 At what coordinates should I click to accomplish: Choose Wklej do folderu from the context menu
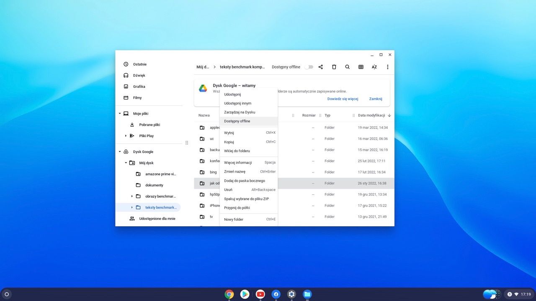[249, 151]
